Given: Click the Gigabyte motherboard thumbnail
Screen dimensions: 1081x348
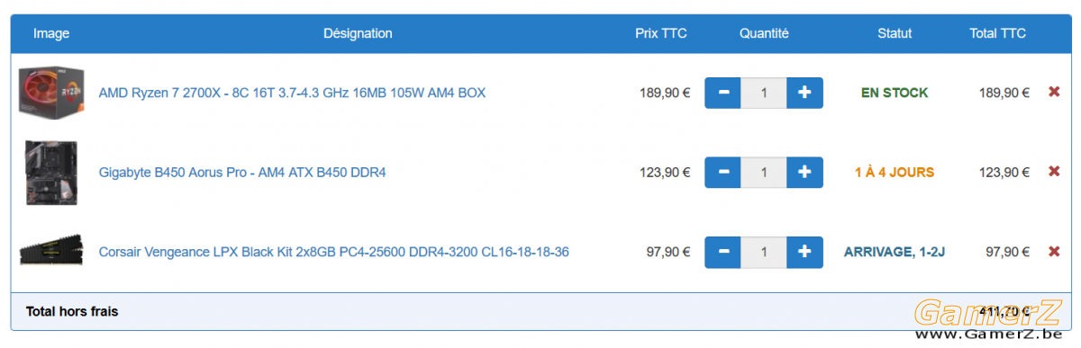Looking at the screenshot, I should tap(51, 172).
